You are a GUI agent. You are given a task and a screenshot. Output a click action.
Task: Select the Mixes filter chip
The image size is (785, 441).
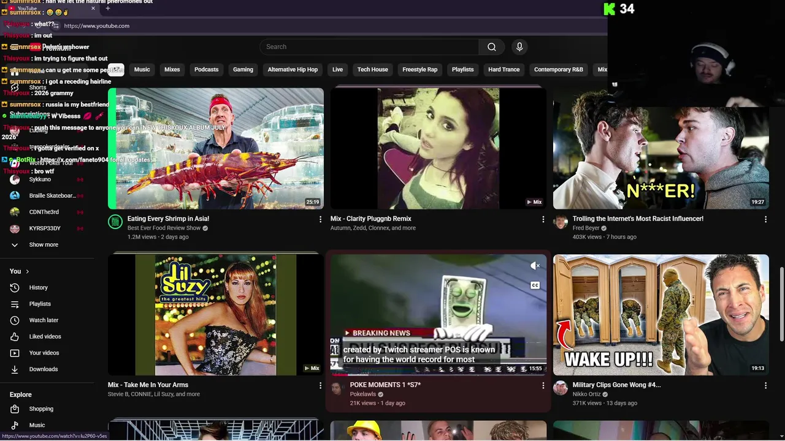coord(172,69)
